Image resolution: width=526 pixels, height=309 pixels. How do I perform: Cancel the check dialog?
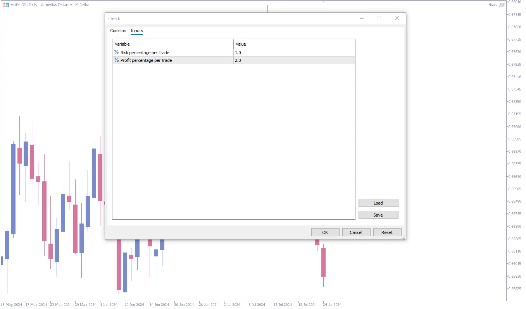point(356,232)
